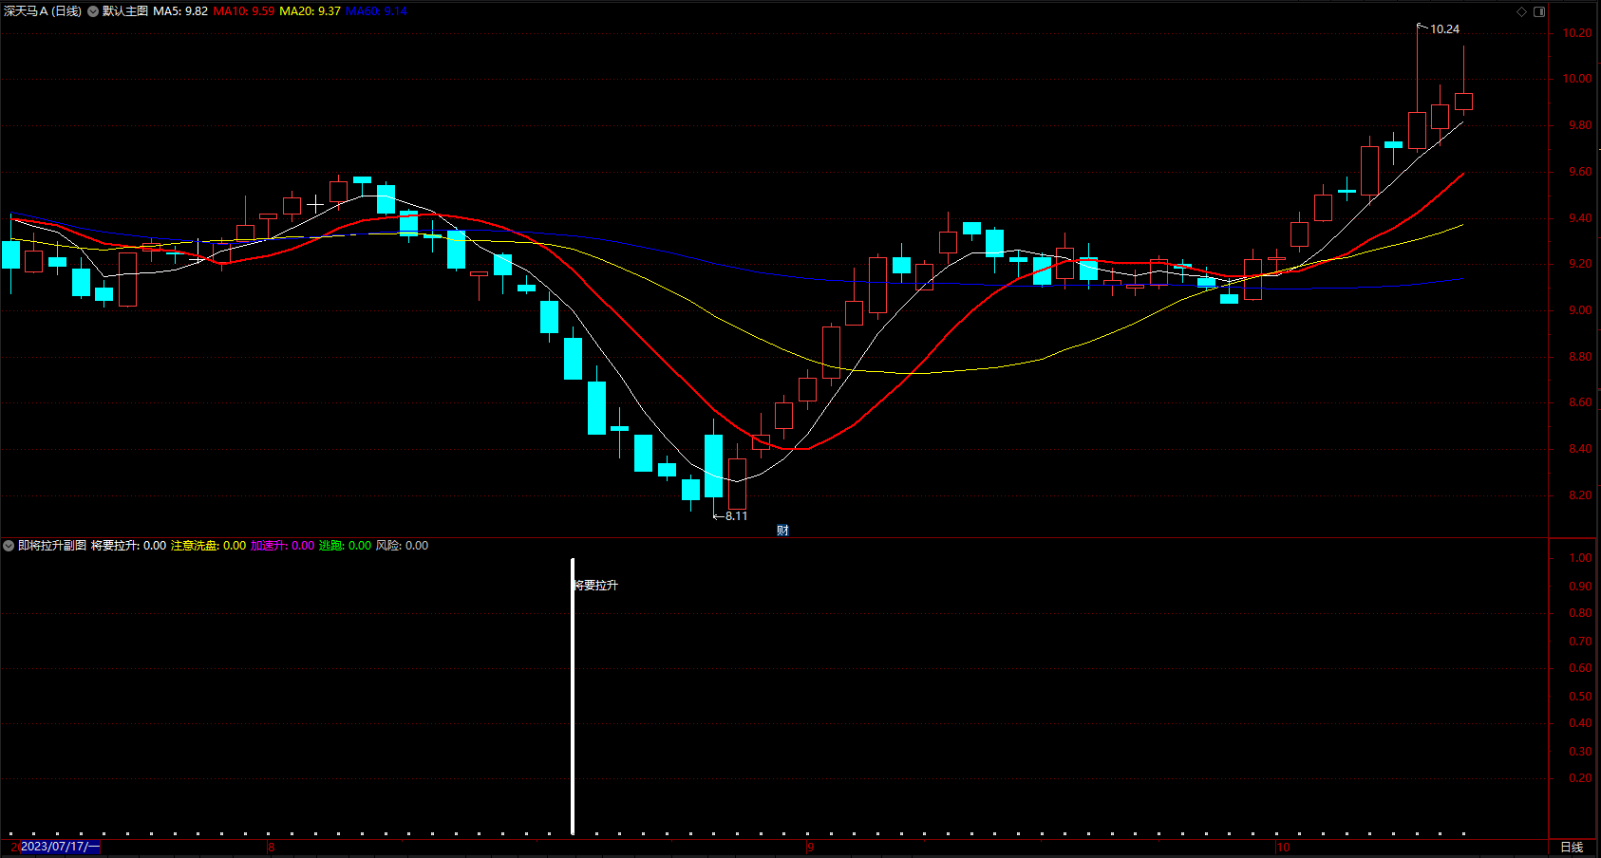Click the MA20: 9.37 indicator label

click(x=310, y=11)
